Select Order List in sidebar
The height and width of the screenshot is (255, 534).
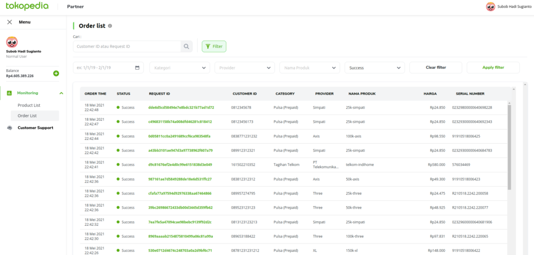click(x=27, y=116)
